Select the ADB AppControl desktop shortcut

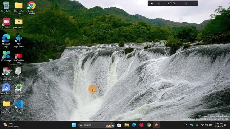click(x=19, y=41)
